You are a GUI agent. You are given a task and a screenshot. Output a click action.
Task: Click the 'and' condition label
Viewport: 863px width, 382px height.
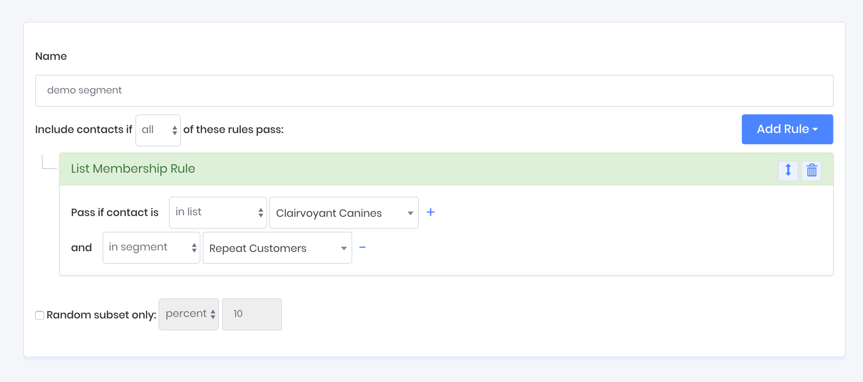coord(81,248)
